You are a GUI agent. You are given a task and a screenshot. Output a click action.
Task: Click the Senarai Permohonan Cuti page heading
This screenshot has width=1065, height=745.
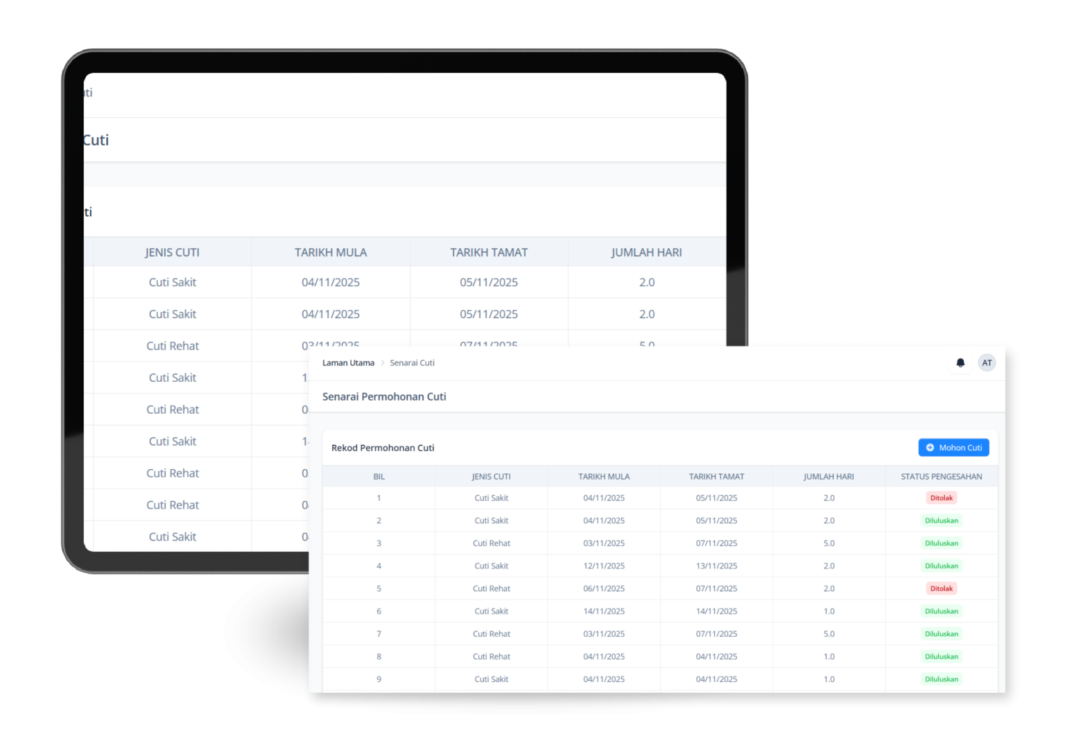(384, 396)
